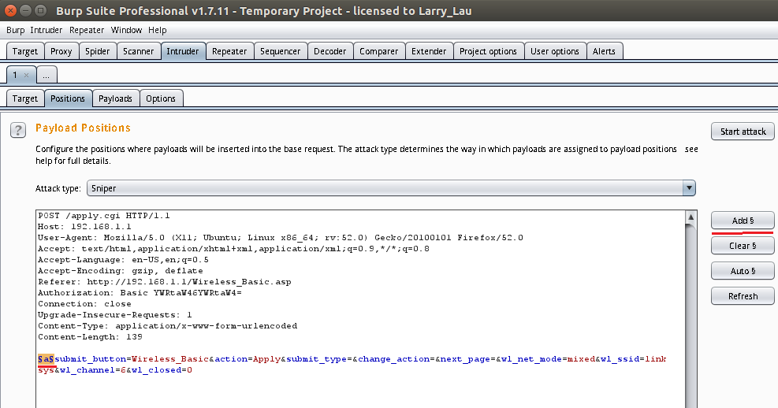Select the Positions sub-tab

click(68, 98)
